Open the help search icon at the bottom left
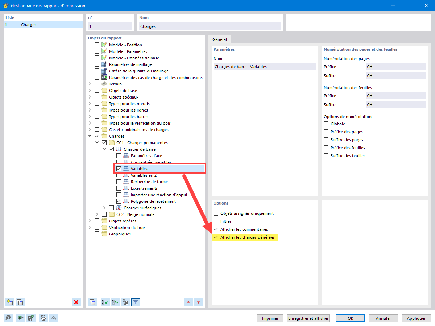This screenshot has width=435, height=326. [8, 318]
